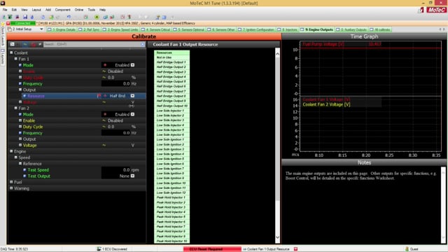Expand the Warning tree group

[x=11, y=188]
